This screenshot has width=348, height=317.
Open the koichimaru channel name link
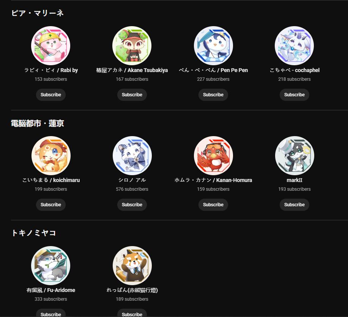point(51,180)
